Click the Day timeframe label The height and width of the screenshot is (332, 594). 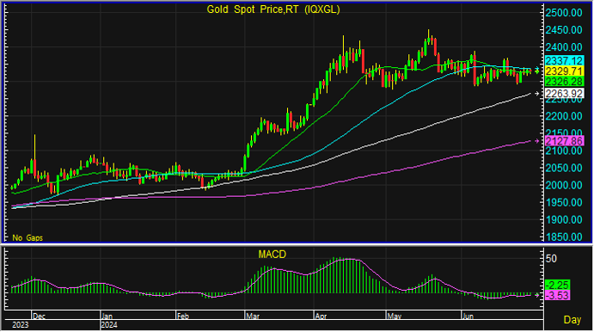pyautogui.click(x=572, y=319)
